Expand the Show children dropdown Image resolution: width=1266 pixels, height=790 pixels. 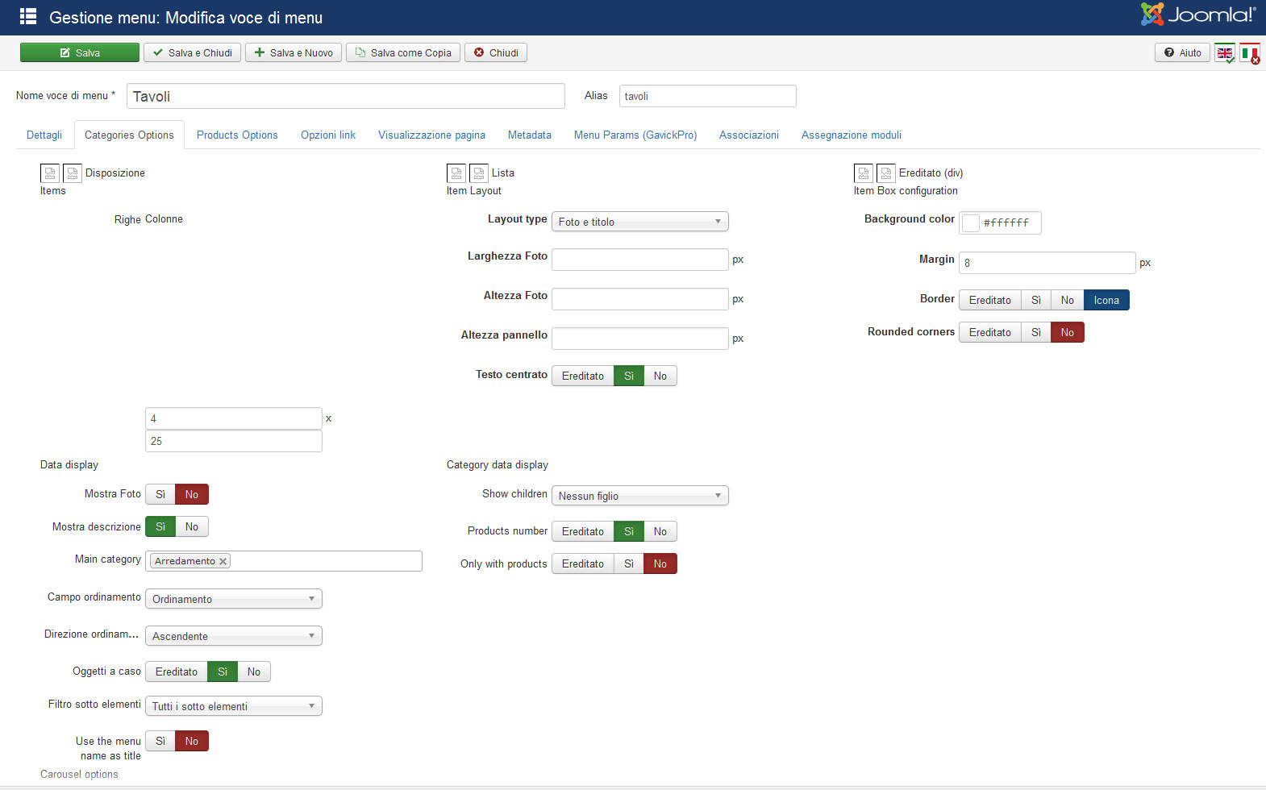tap(639, 496)
